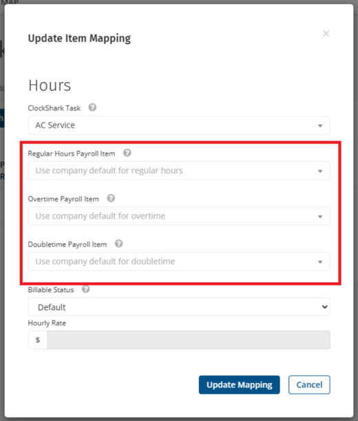Open the Doubletime Payroll Item dropdown
Screen dimensions: 358x421
point(179,261)
